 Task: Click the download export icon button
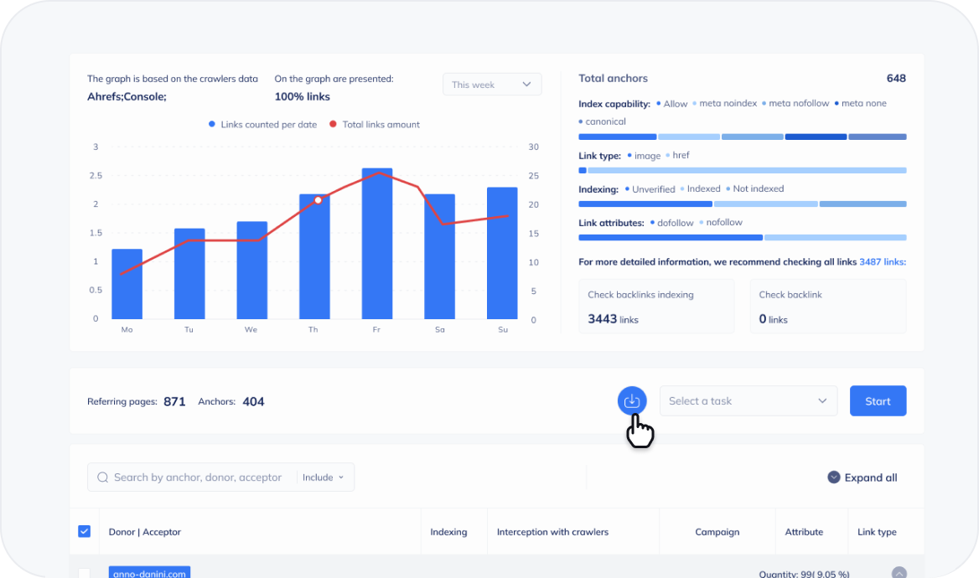[x=632, y=400]
